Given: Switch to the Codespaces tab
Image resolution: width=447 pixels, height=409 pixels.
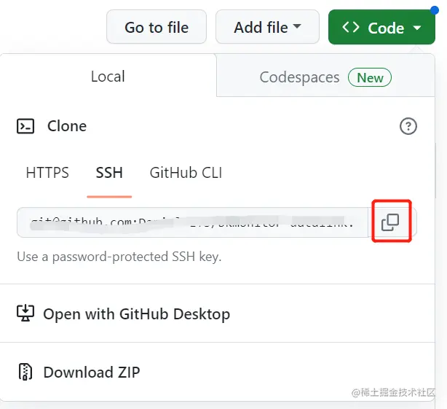Looking at the screenshot, I should 299,77.
